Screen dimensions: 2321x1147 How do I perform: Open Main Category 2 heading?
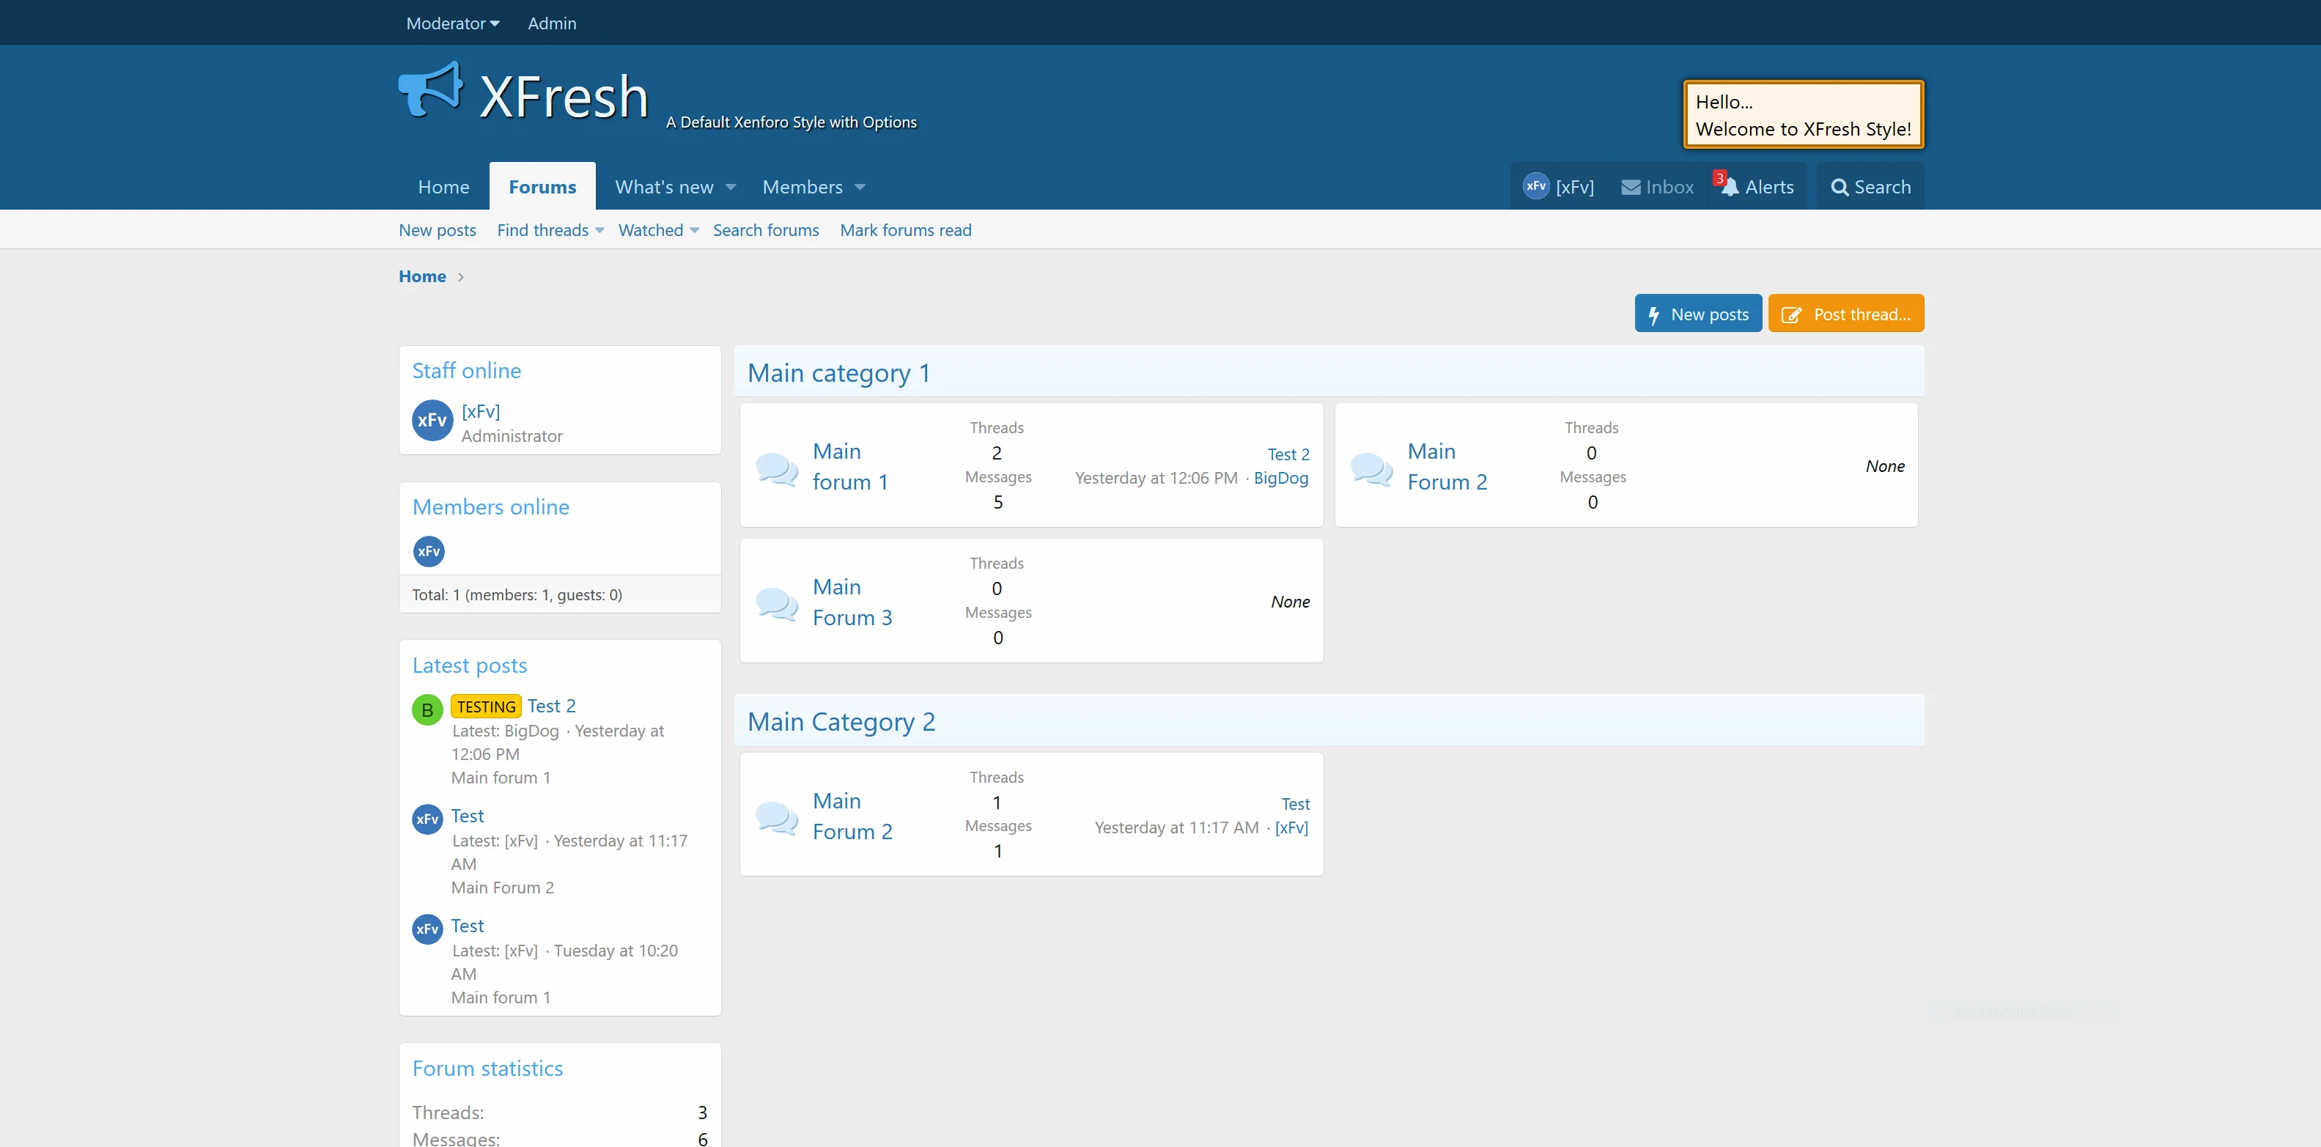(x=841, y=721)
